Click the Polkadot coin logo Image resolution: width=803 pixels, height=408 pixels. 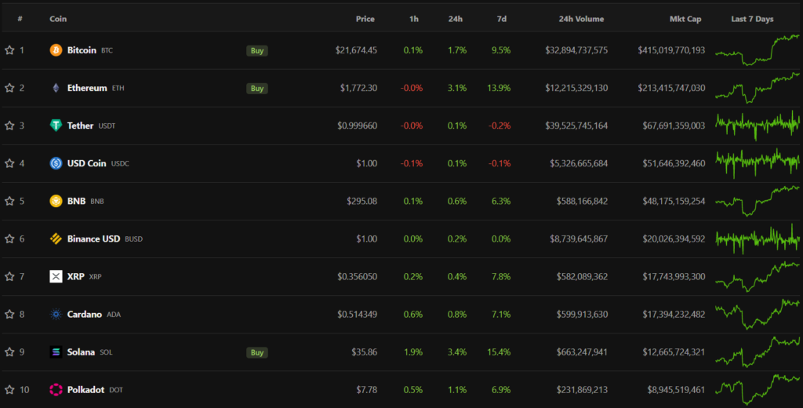coord(56,389)
